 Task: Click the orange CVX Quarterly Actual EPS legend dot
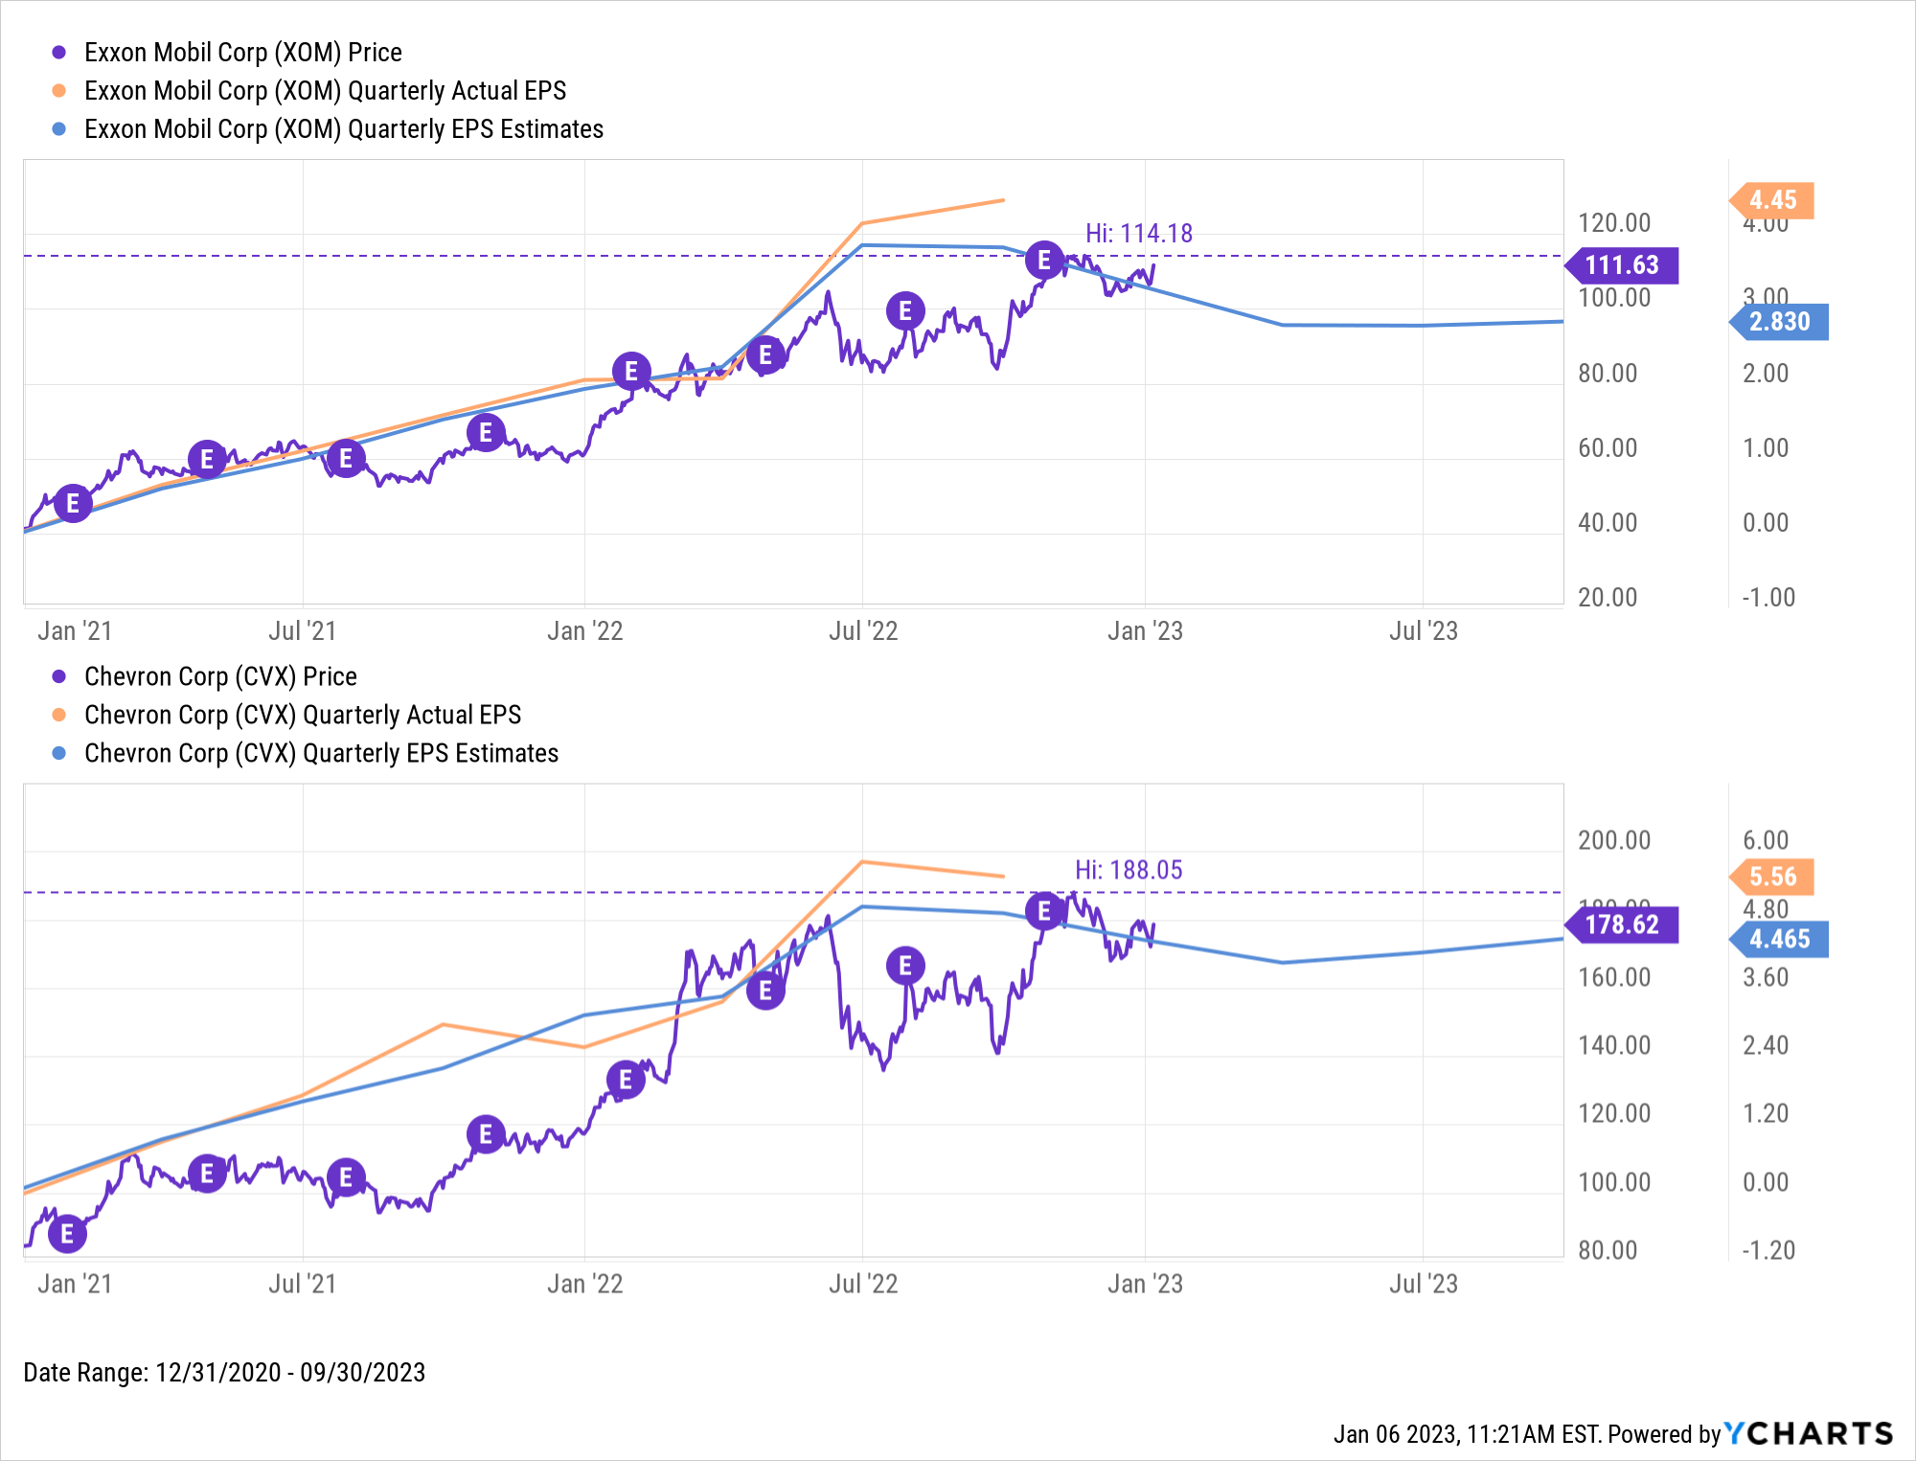(59, 715)
